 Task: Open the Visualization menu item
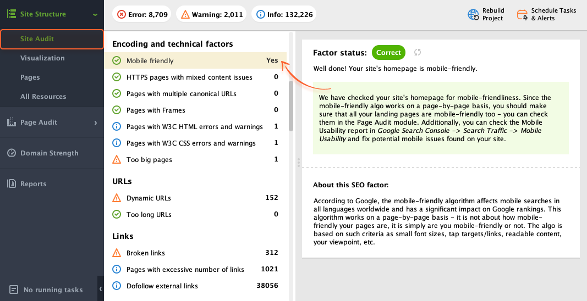coord(42,58)
